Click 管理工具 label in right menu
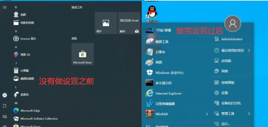This screenshot has width=268, height=127. (x=228, y=114)
